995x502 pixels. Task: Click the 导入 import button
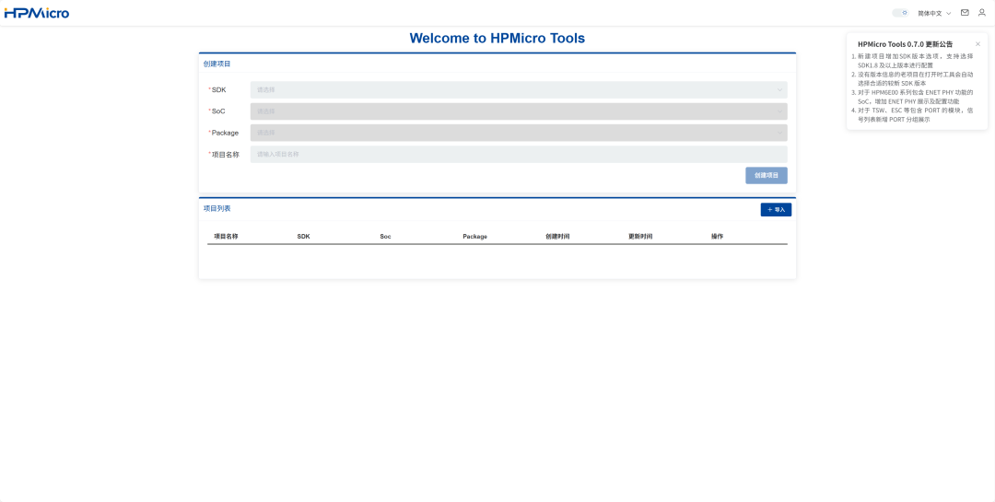point(776,209)
